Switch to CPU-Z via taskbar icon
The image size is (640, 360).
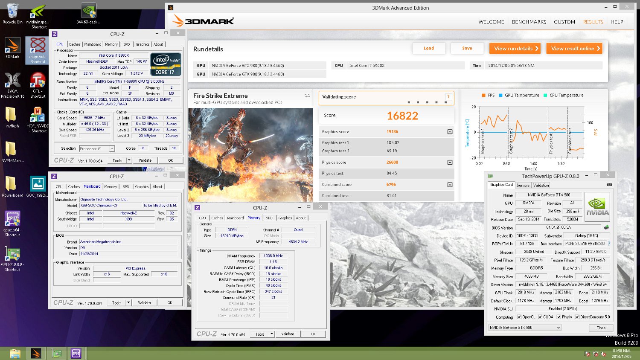point(76,353)
